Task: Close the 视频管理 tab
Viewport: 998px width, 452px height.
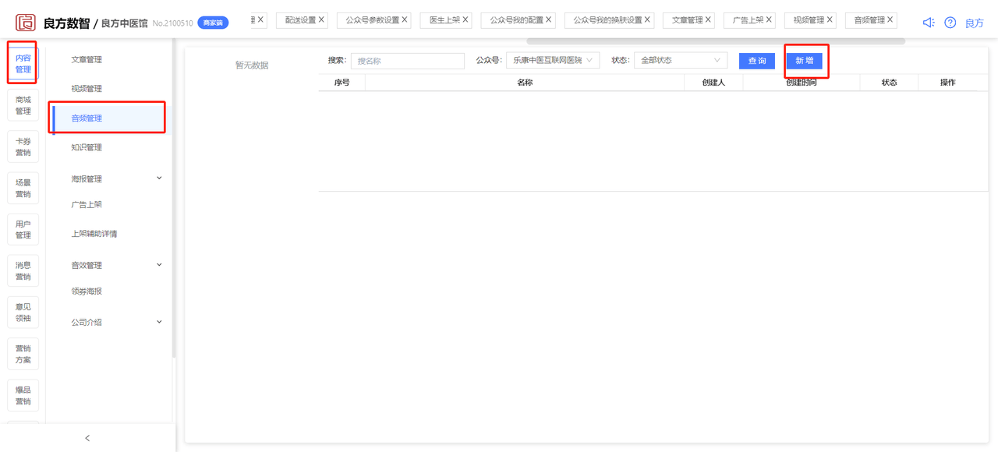Action: point(830,19)
